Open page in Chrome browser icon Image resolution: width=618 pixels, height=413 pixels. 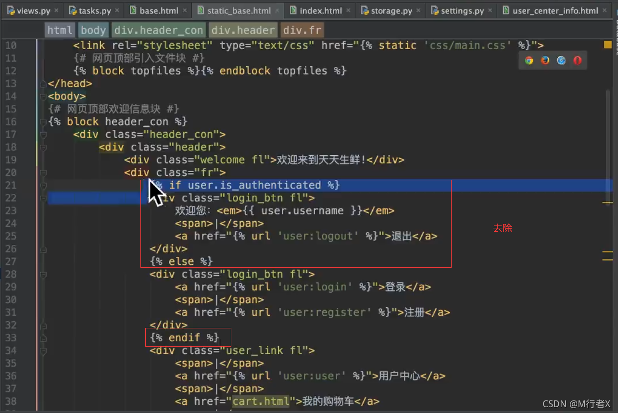tap(529, 60)
